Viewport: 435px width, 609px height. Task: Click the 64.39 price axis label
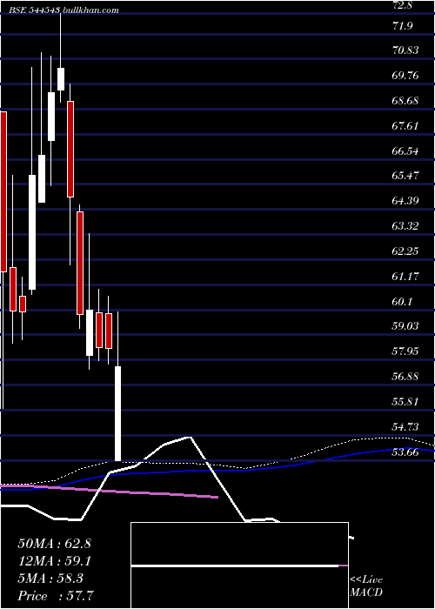[x=405, y=201]
